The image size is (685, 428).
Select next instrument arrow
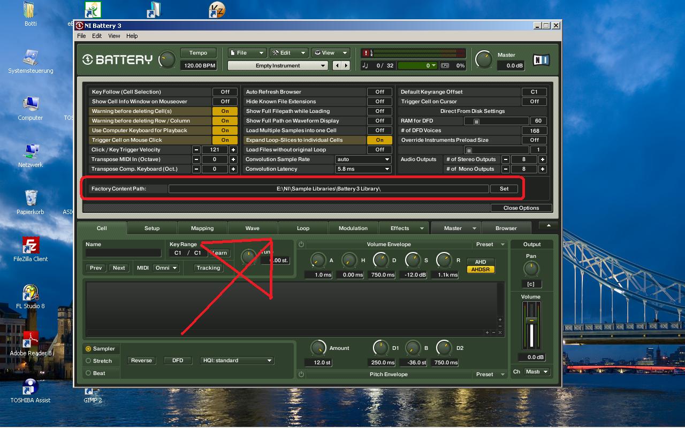pos(346,66)
